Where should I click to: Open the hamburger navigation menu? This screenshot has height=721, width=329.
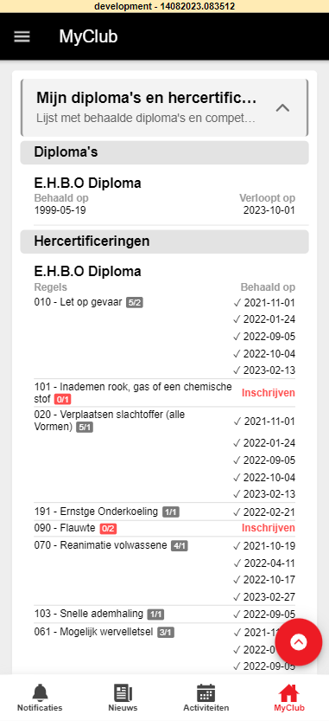point(22,36)
